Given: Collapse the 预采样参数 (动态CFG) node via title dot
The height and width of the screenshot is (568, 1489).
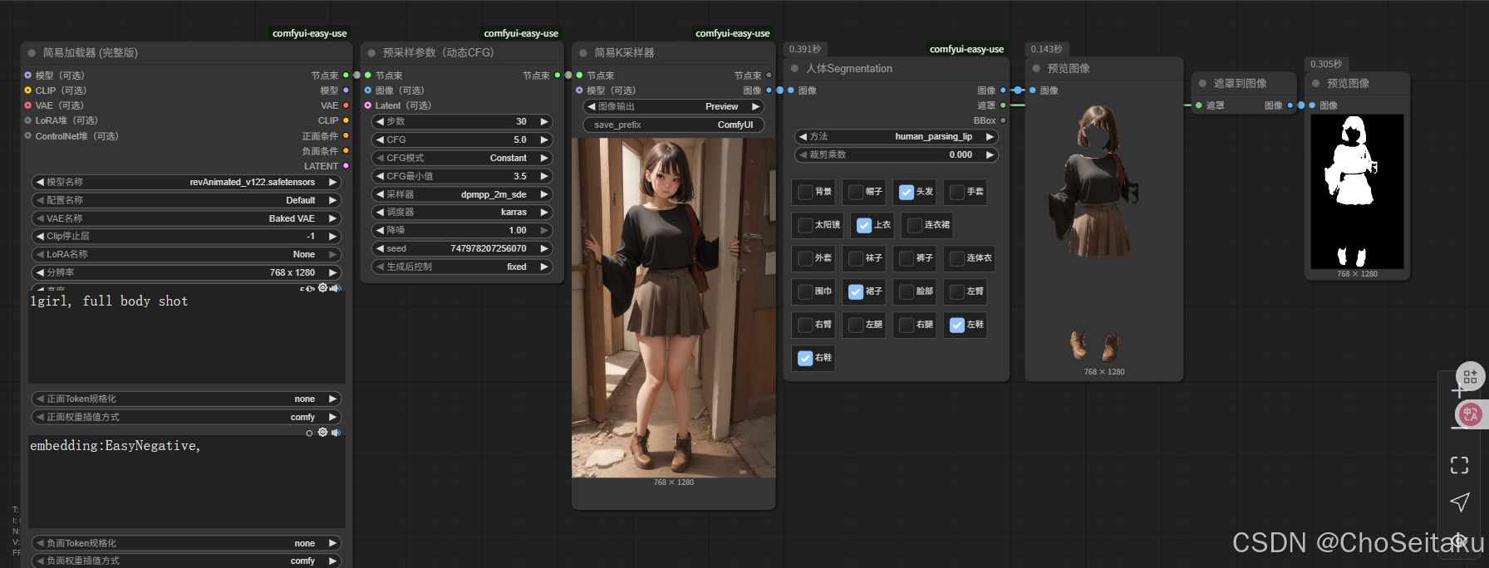Looking at the screenshot, I should click(x=371, y=52).
